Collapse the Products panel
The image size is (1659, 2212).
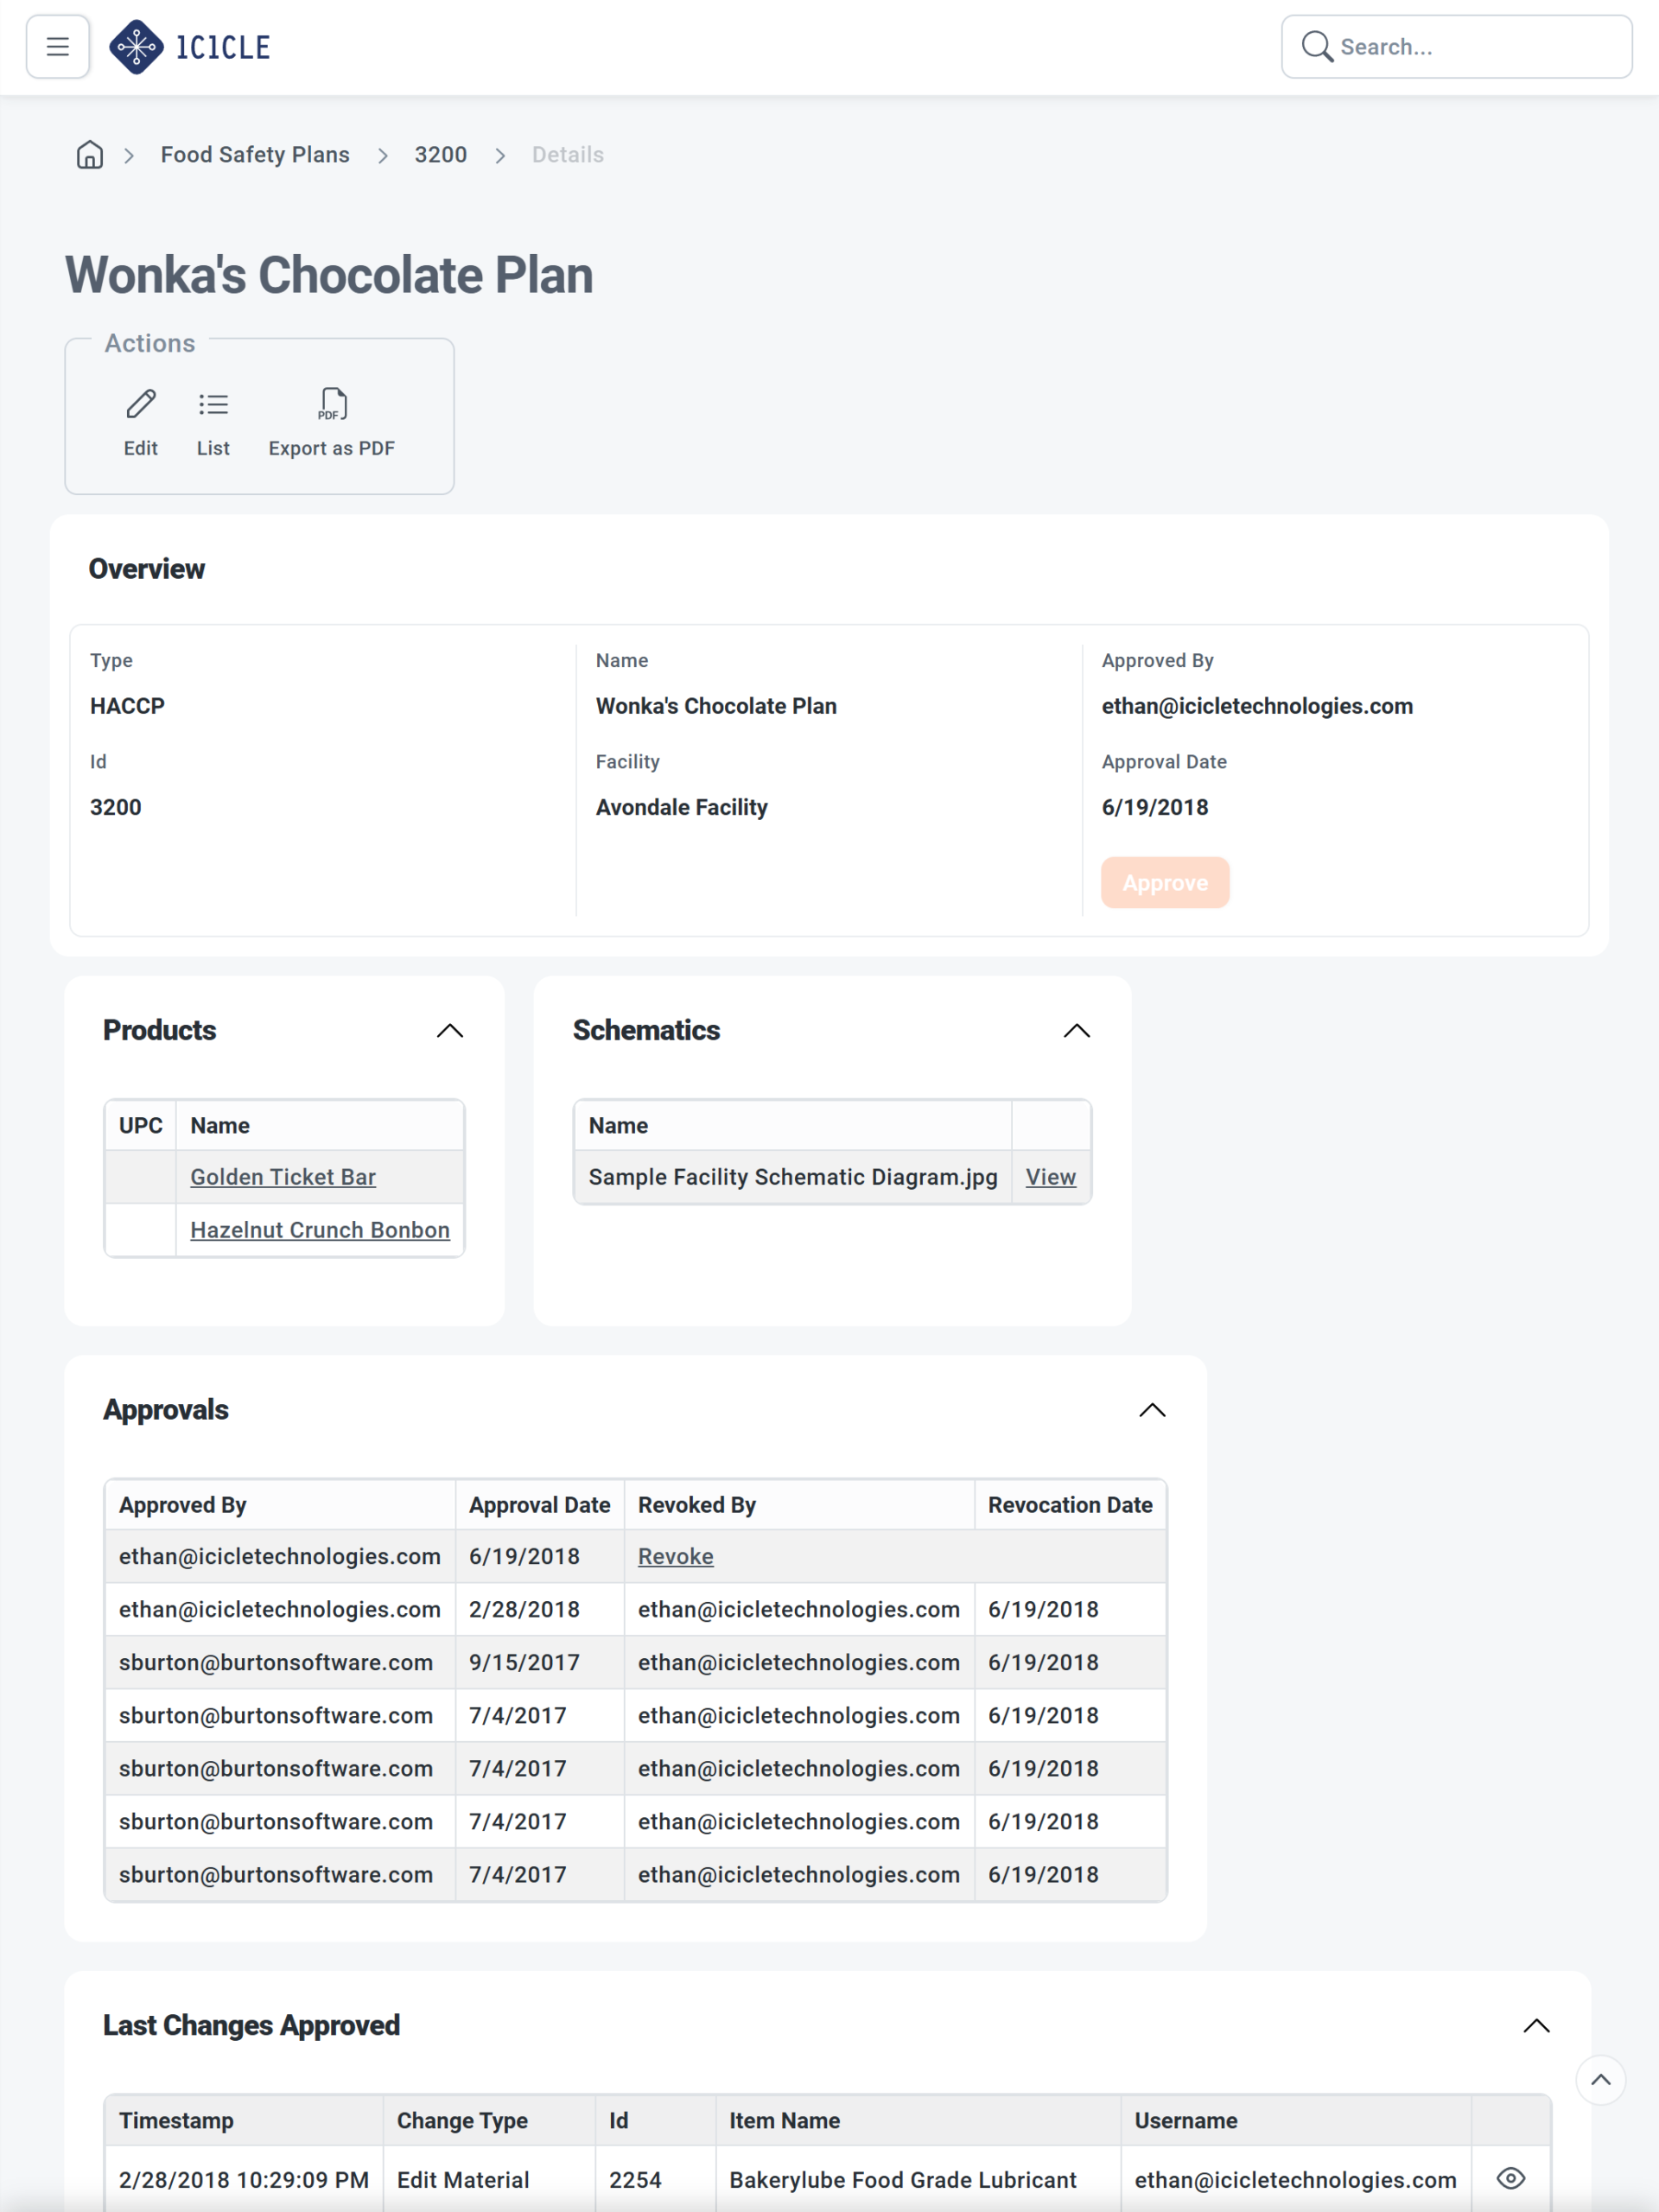pyautogui.click(x=450, y=1030)
